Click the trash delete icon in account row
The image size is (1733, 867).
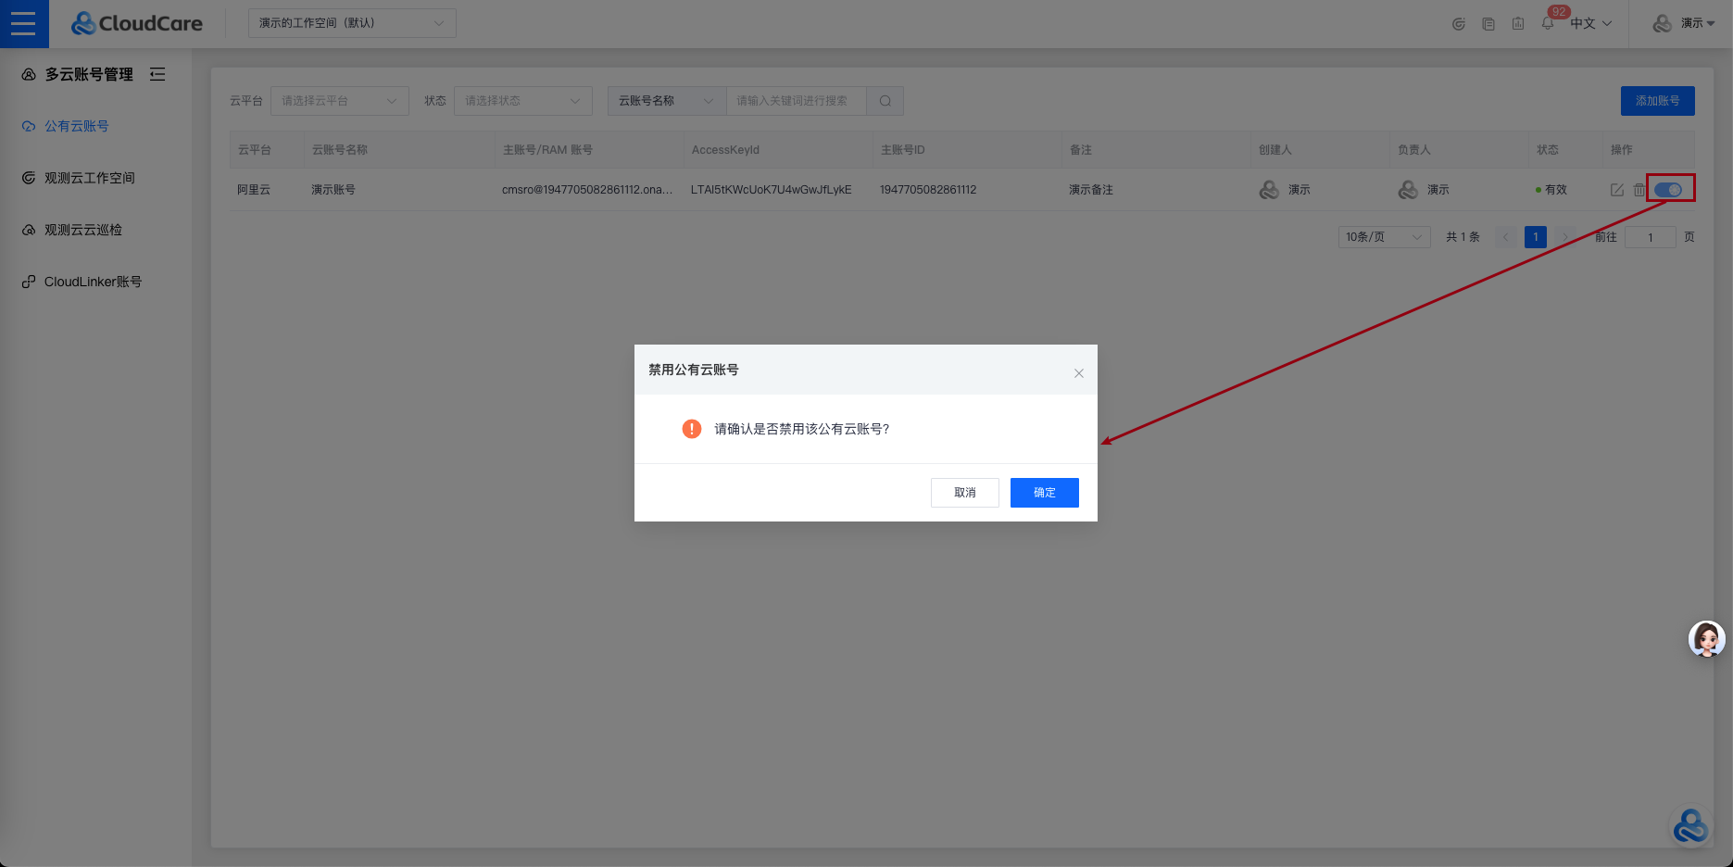point(1639,190)
